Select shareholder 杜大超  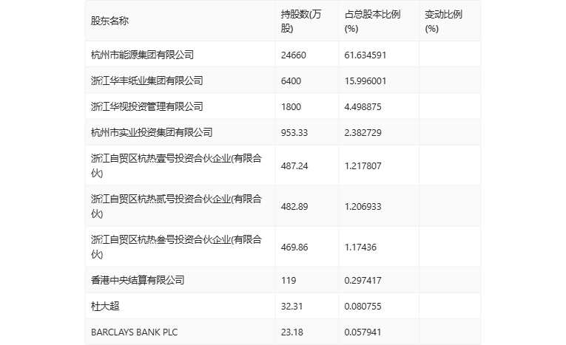[105, 306]
